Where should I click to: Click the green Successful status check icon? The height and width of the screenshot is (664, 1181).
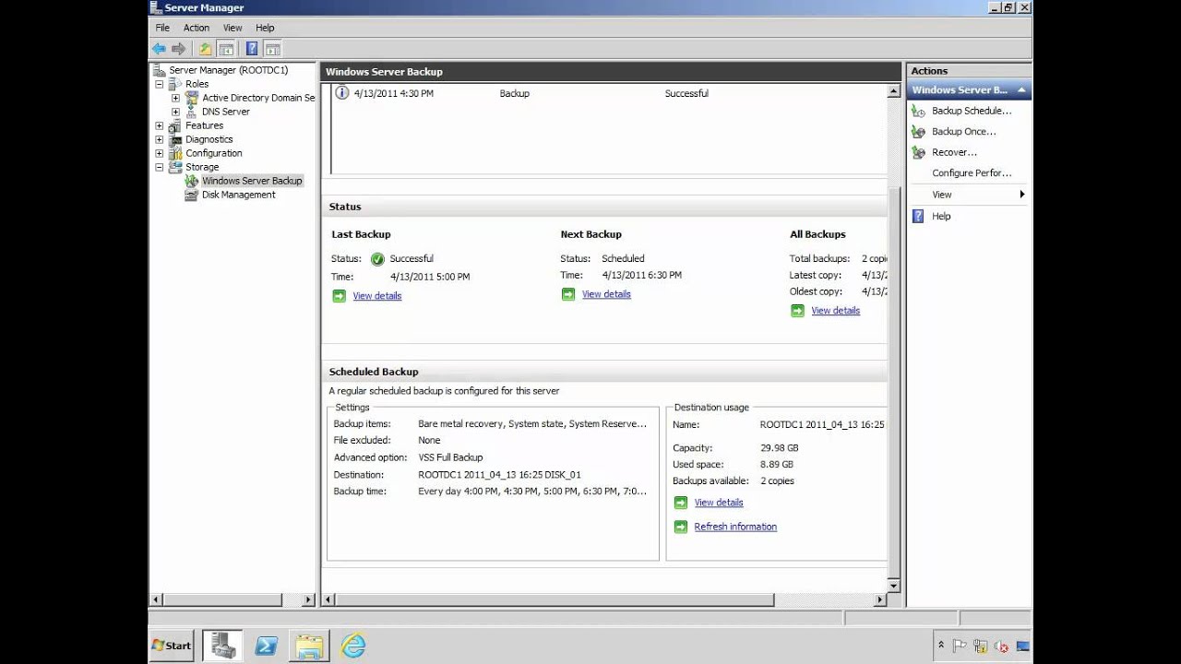377,259
